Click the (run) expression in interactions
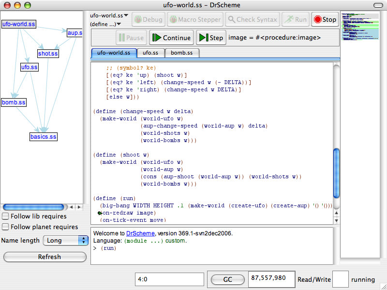The image size is (387, 290). (108, 248)
